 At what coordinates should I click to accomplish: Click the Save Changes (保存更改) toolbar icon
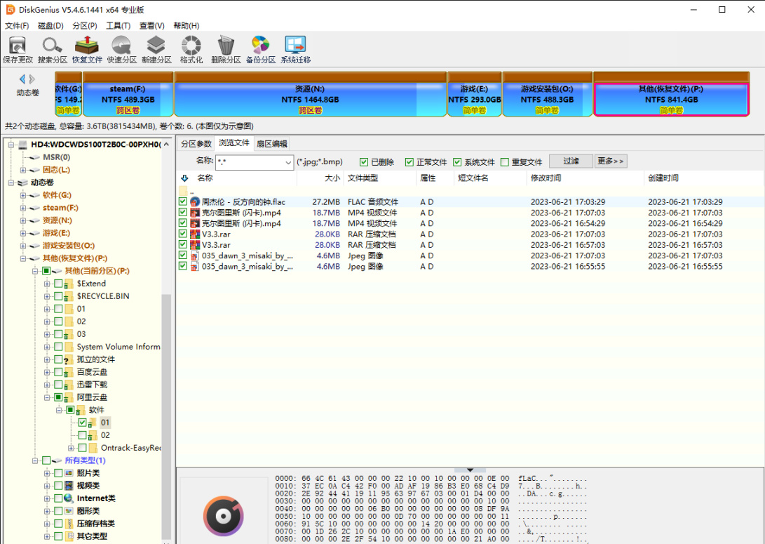click(18, 46)
